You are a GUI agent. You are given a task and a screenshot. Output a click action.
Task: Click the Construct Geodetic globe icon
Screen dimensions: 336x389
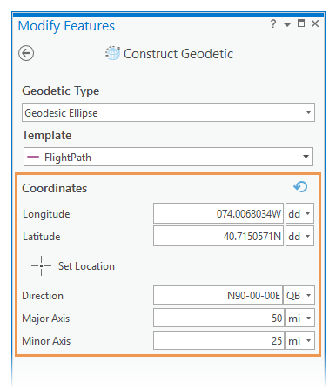point(113,53)
